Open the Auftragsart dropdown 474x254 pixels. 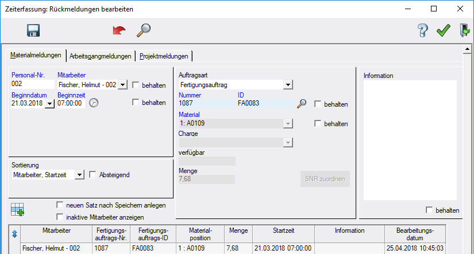point(288,85)
